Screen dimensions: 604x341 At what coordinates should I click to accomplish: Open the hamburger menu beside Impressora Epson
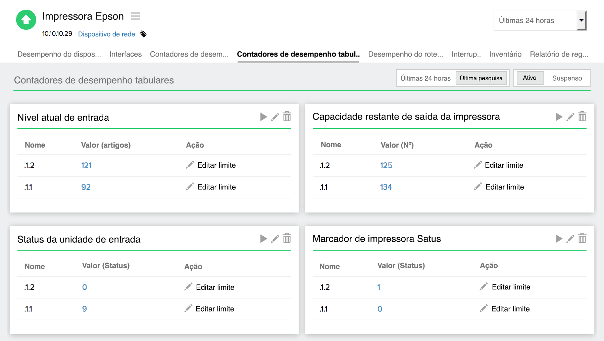point(136,16)
